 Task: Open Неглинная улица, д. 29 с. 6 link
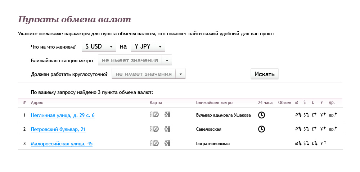(x=63, y=115)
